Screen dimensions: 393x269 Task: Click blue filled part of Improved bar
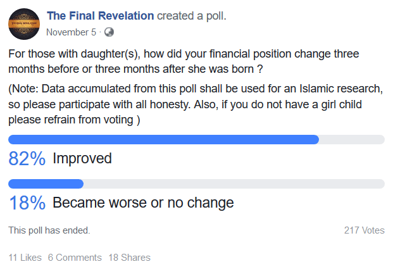[x=163, y=139]
